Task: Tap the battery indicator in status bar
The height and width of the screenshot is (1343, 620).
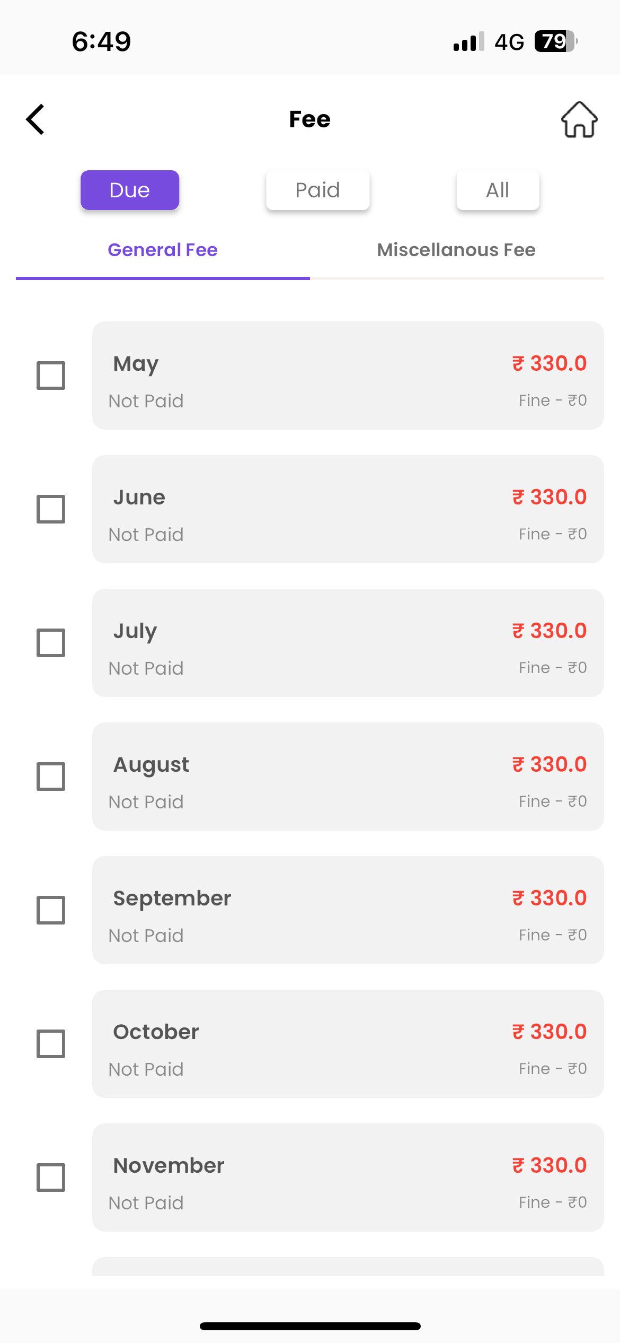Action: (x=555, y=41)
